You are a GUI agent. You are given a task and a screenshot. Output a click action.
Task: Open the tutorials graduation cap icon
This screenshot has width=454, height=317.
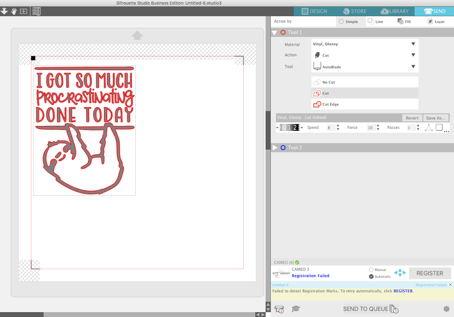296,309
